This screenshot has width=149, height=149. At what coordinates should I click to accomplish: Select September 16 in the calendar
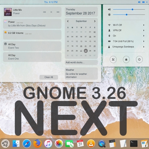click(95, 41)
